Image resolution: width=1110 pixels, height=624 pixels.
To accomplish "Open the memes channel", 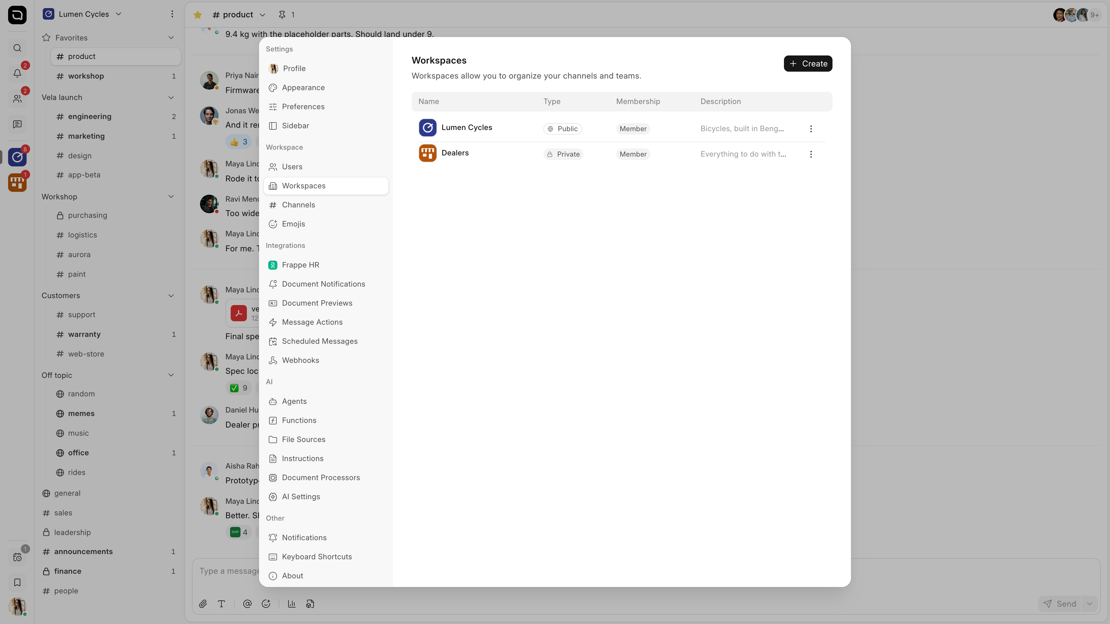I will pos(116,414).
